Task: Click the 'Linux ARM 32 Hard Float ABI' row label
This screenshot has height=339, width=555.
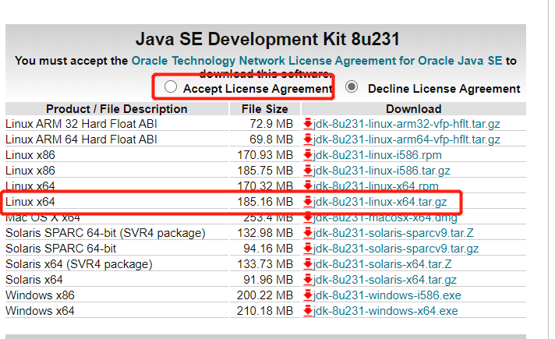Action: pos(81,124)
